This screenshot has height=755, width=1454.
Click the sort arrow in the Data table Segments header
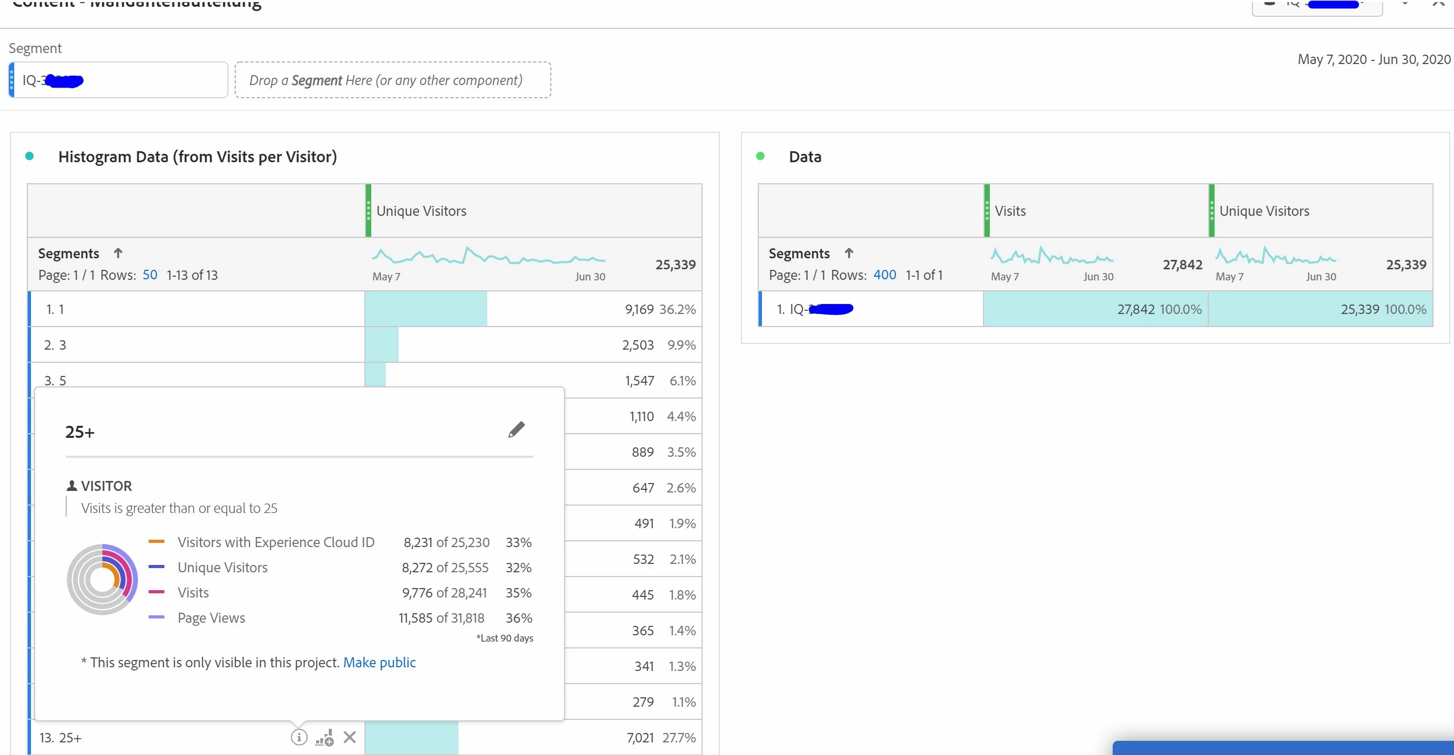pyautogui.click(x=849, y=253)
